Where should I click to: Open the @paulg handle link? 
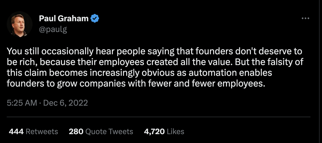click(53, 29)
